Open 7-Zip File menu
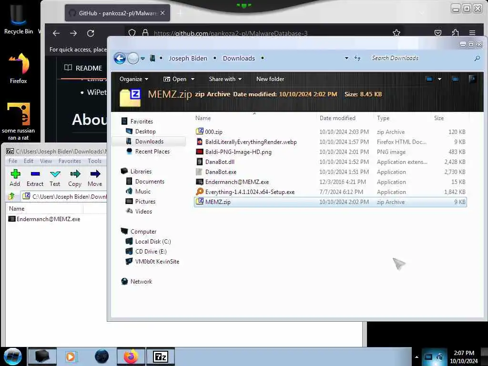Viewport: 488px width, 366px height. (x=13, y=161)
